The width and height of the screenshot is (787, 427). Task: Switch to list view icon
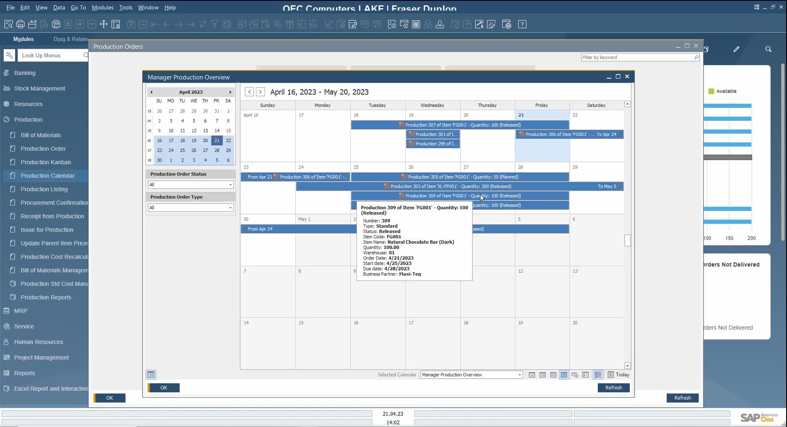click(x=586, y=375)
